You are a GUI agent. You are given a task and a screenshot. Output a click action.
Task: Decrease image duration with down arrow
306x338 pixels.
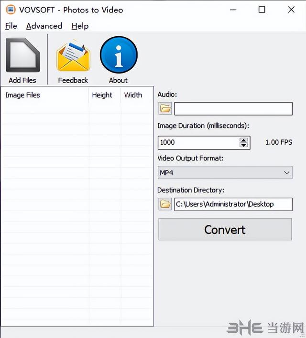tap(243, 145)
